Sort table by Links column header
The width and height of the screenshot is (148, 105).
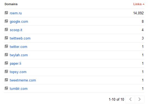click(137, 4)
